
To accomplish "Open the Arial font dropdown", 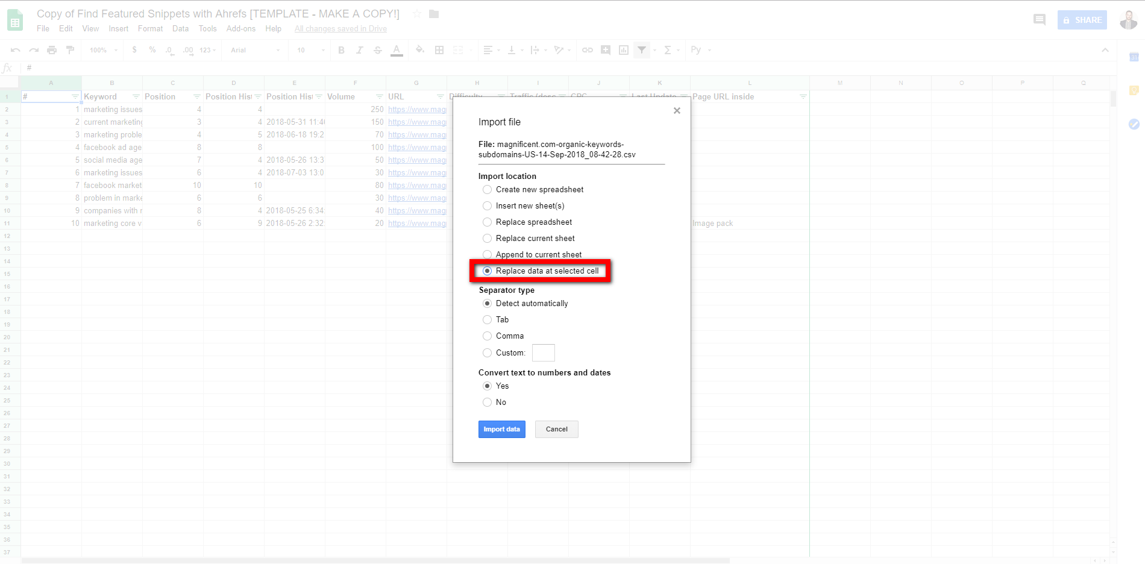I will [x=256, y=50].
